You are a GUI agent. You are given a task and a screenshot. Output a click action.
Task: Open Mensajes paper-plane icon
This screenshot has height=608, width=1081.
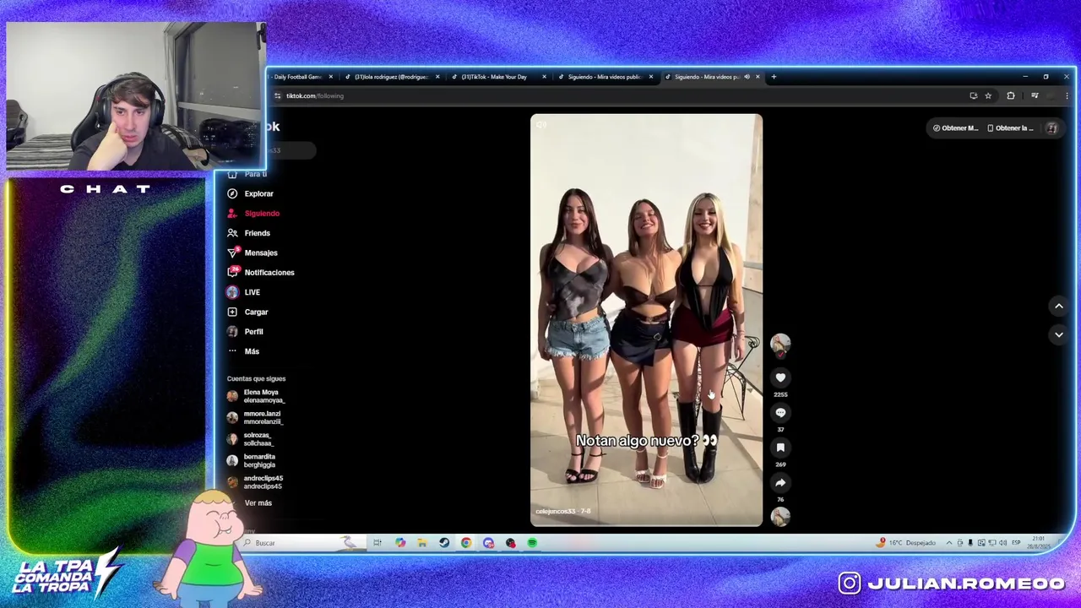[x=232, y=252]
